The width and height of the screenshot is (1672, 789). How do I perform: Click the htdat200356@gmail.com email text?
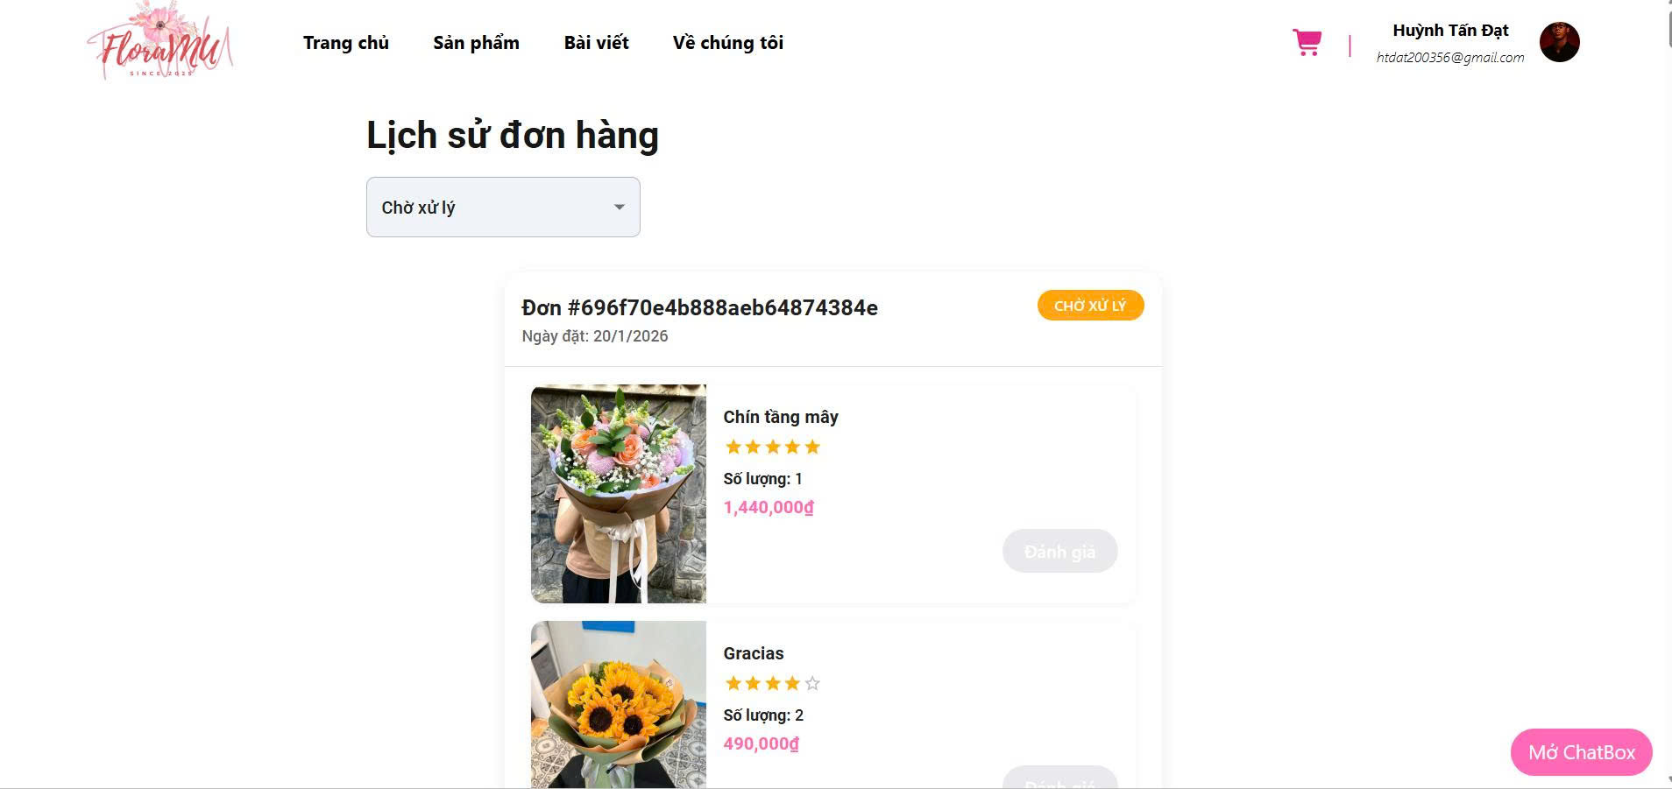coord(1450,58)
